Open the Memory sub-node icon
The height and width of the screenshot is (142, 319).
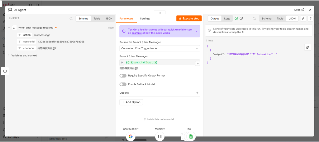(160, 136)
